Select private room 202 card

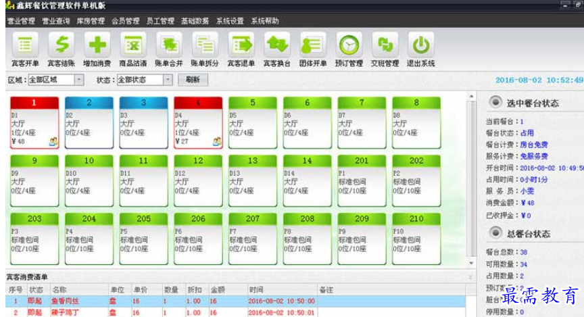[x=416, y=180]
